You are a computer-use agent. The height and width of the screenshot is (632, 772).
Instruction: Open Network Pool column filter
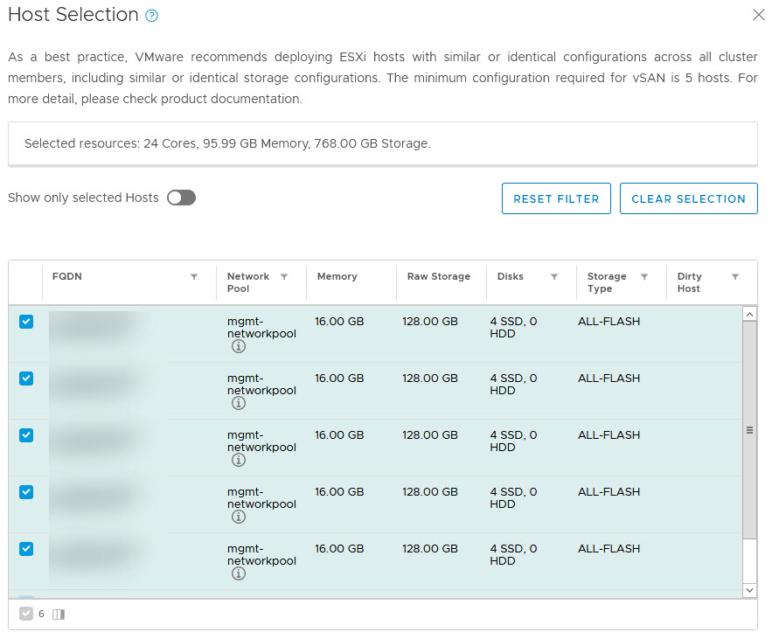(x=284, y=277)
